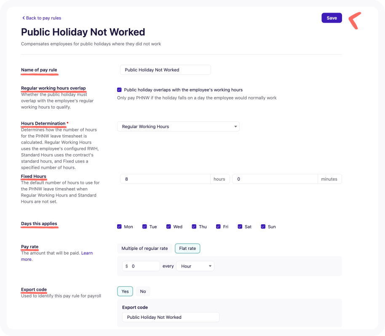The image size is (385, 336).
Task: Click the dropdown arrow on Regular Working Hours
Action: [235, 126]
